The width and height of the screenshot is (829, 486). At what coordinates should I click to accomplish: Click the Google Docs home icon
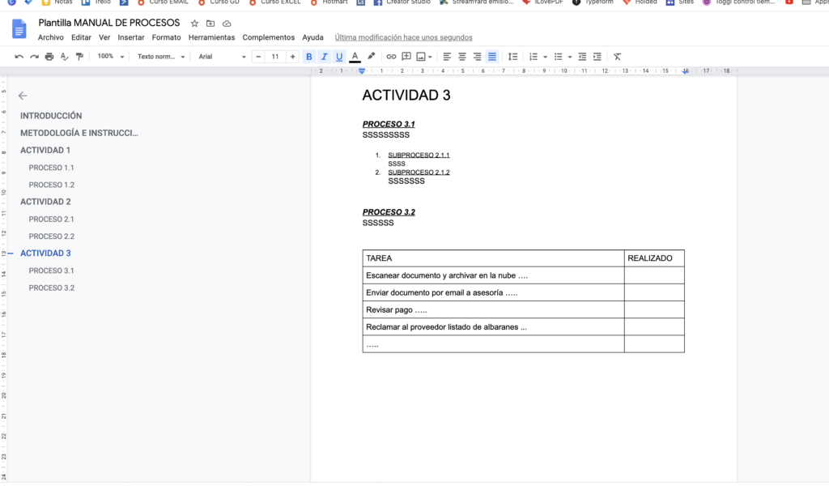tap(19, 28)
